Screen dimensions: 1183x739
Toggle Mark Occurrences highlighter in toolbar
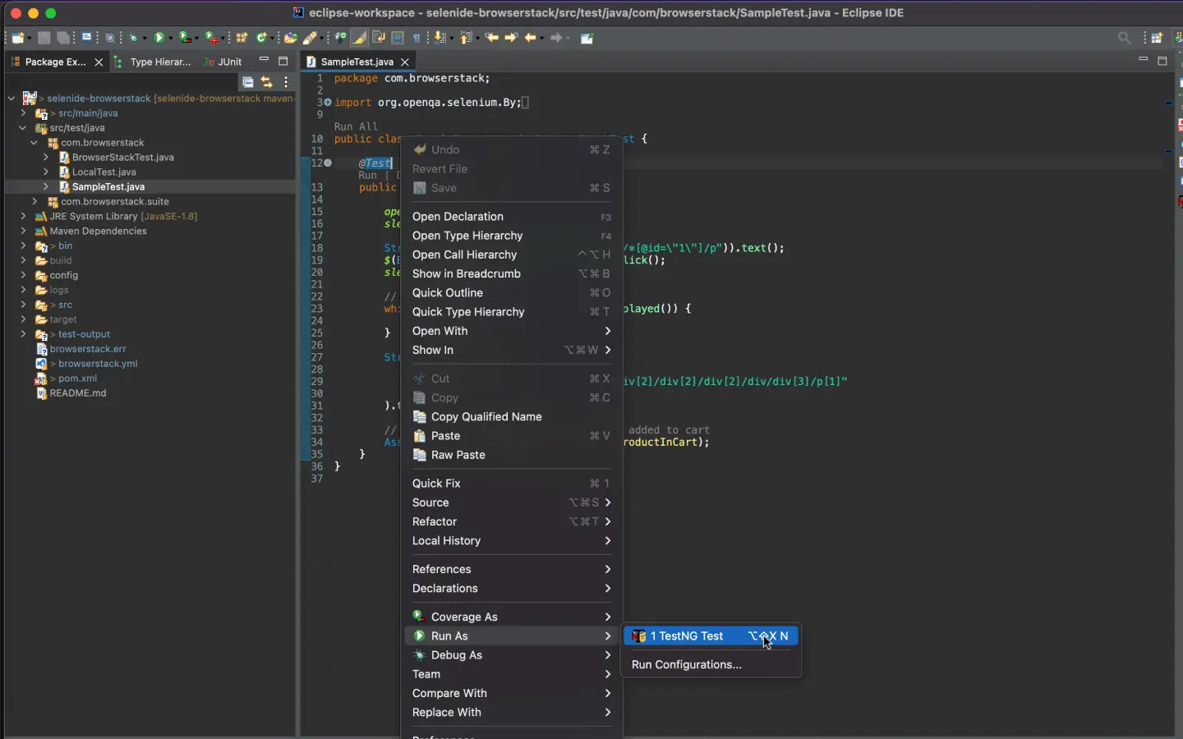[x=360, y=38]
